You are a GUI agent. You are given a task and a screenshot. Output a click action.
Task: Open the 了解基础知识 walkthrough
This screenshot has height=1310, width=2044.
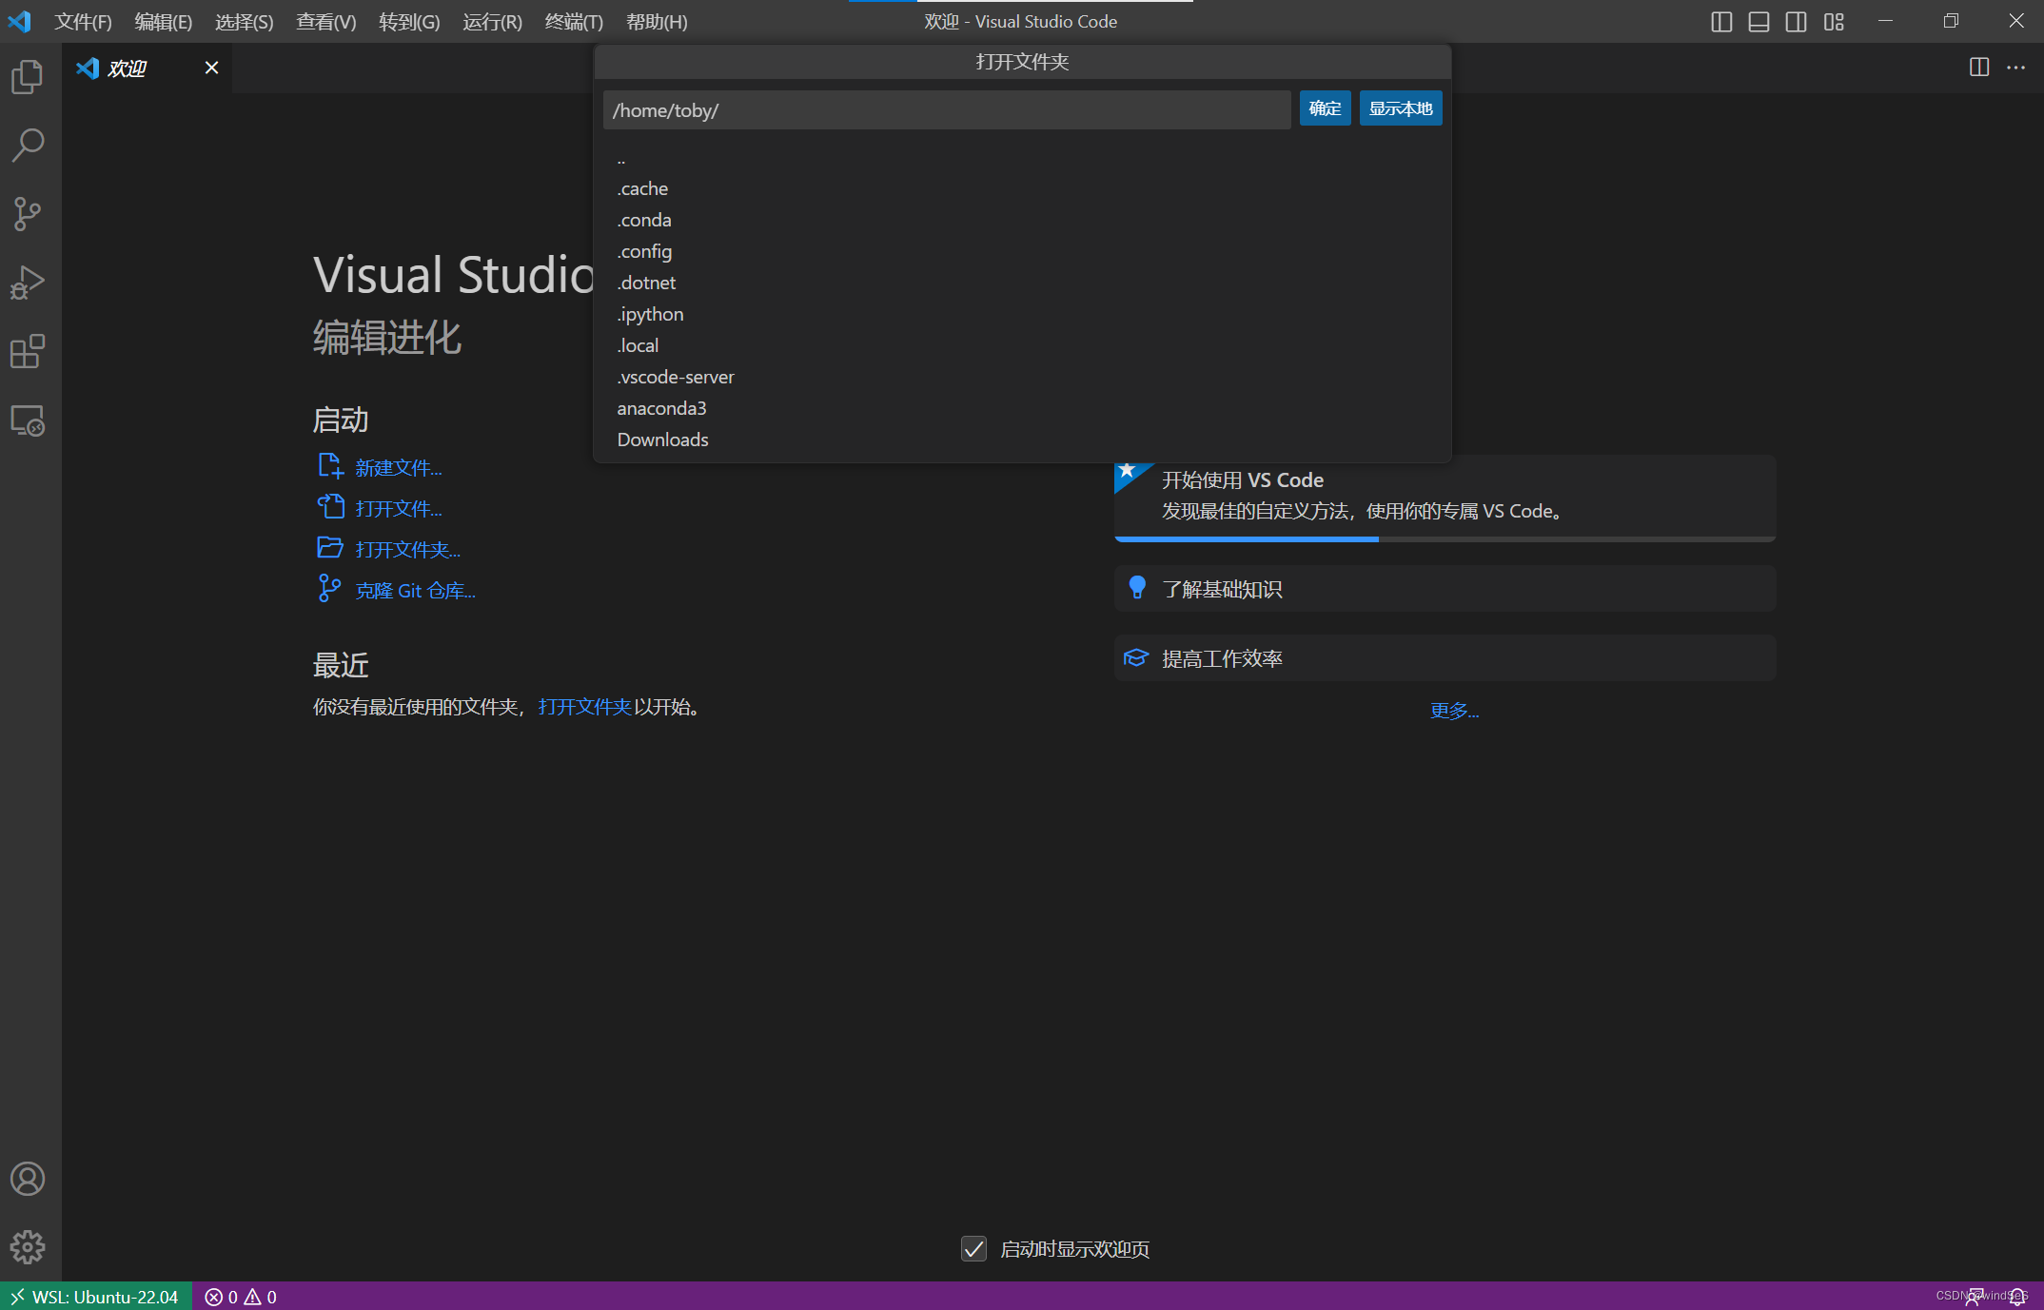(1445, 589)
